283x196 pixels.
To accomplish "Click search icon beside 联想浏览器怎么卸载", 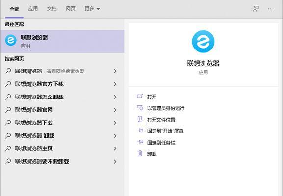I will pyautogui.click(x=8, y=97).
